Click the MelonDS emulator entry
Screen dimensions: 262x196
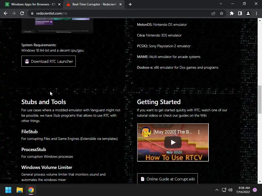[x=162, y=24]
